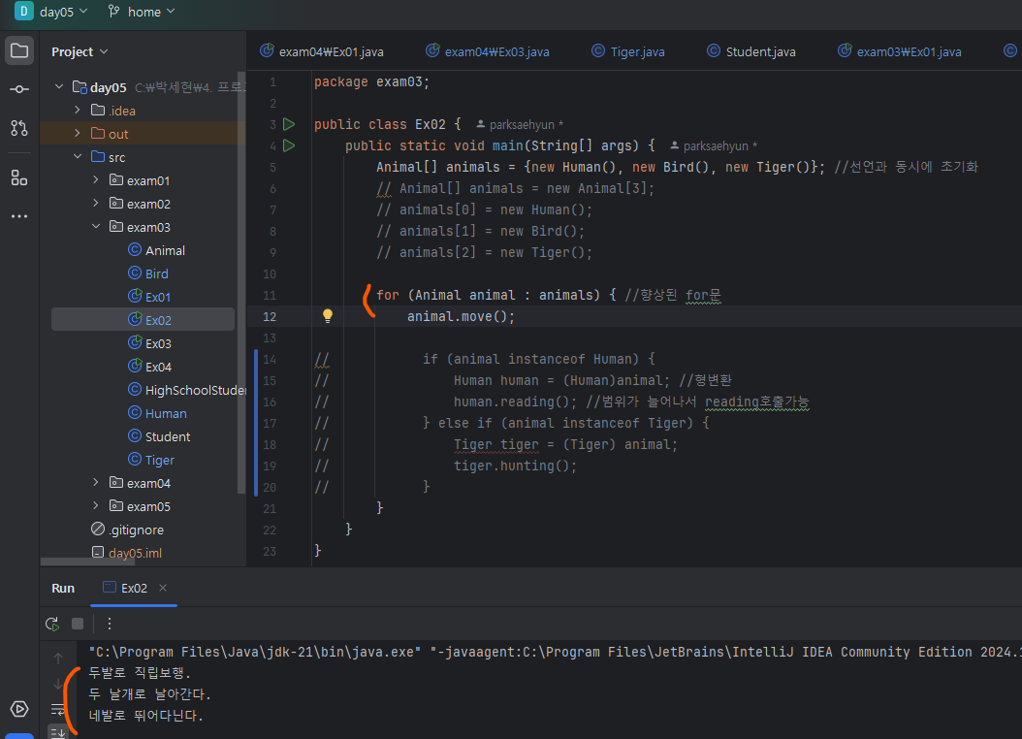
Task: Toggle soft-wrap in the run console
Action: (x=58, y=710)
